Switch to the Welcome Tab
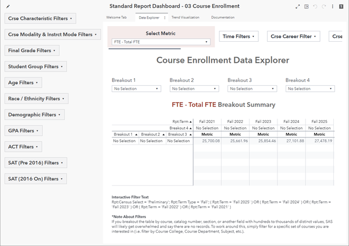This screenshot has width=349, height=246. pyautogui.click(x=116, y=17)
